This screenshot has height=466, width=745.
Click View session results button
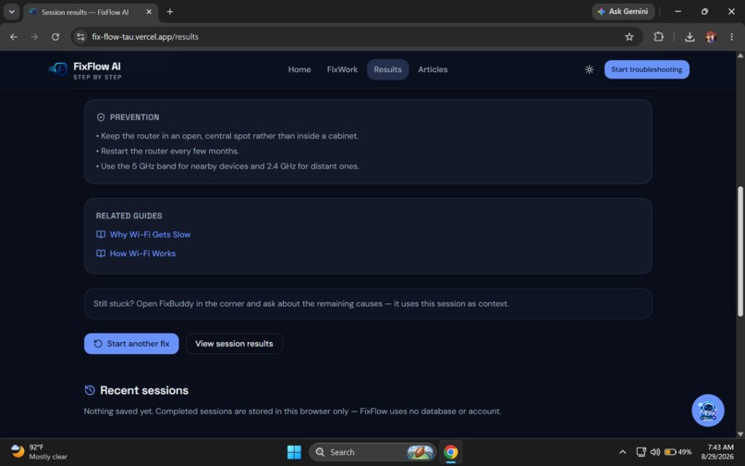pyautogui.click(x=234, y=344)
